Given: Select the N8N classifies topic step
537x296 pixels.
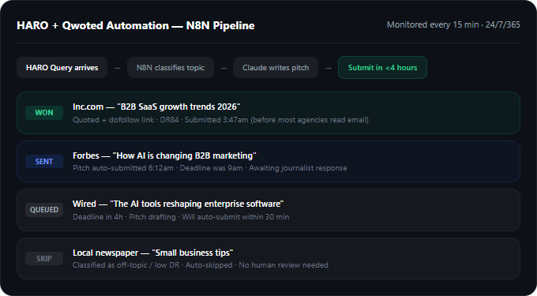Looking at the screenshot, I should (171, 68).
